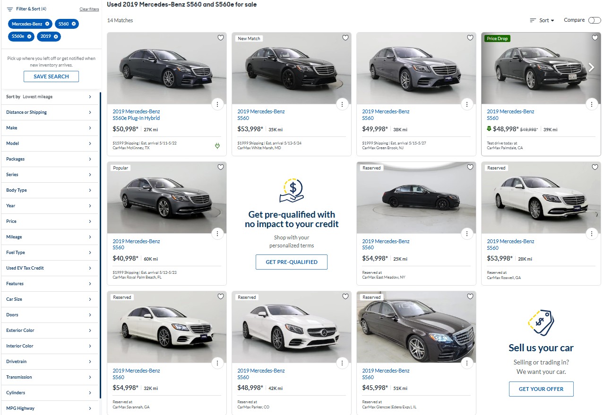Favorite the Price Drop S560 heart icon
Screen dimensions: 604x415
tap(595, 38)
